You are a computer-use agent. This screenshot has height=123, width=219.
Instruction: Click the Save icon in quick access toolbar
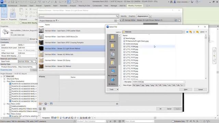coord(13,2)
